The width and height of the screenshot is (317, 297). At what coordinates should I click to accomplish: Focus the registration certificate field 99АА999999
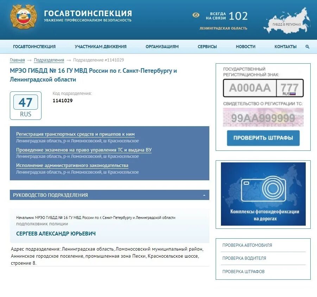tap(263, 117)
